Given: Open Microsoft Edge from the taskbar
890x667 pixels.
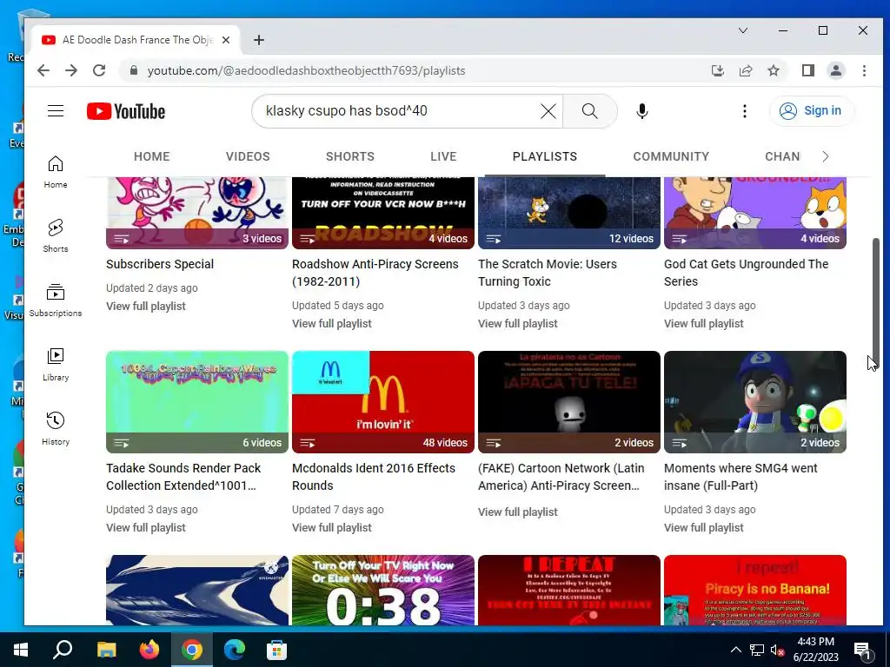Looking at the screenshot, I should coord(234,650).
